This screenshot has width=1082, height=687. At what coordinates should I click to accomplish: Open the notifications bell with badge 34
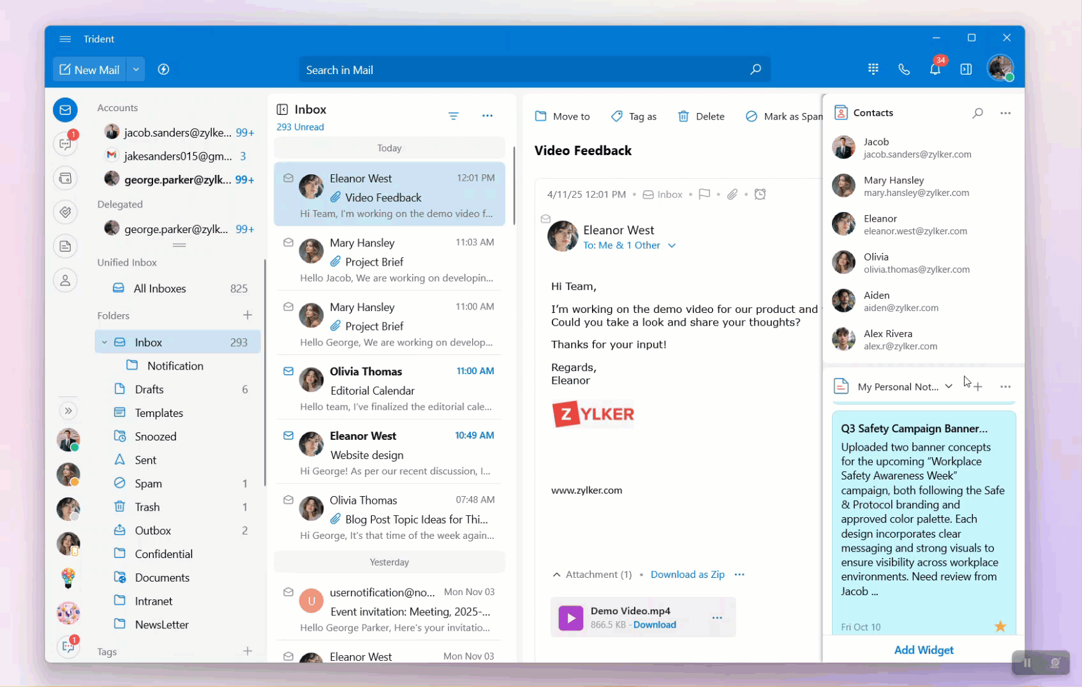pos(935,68)
